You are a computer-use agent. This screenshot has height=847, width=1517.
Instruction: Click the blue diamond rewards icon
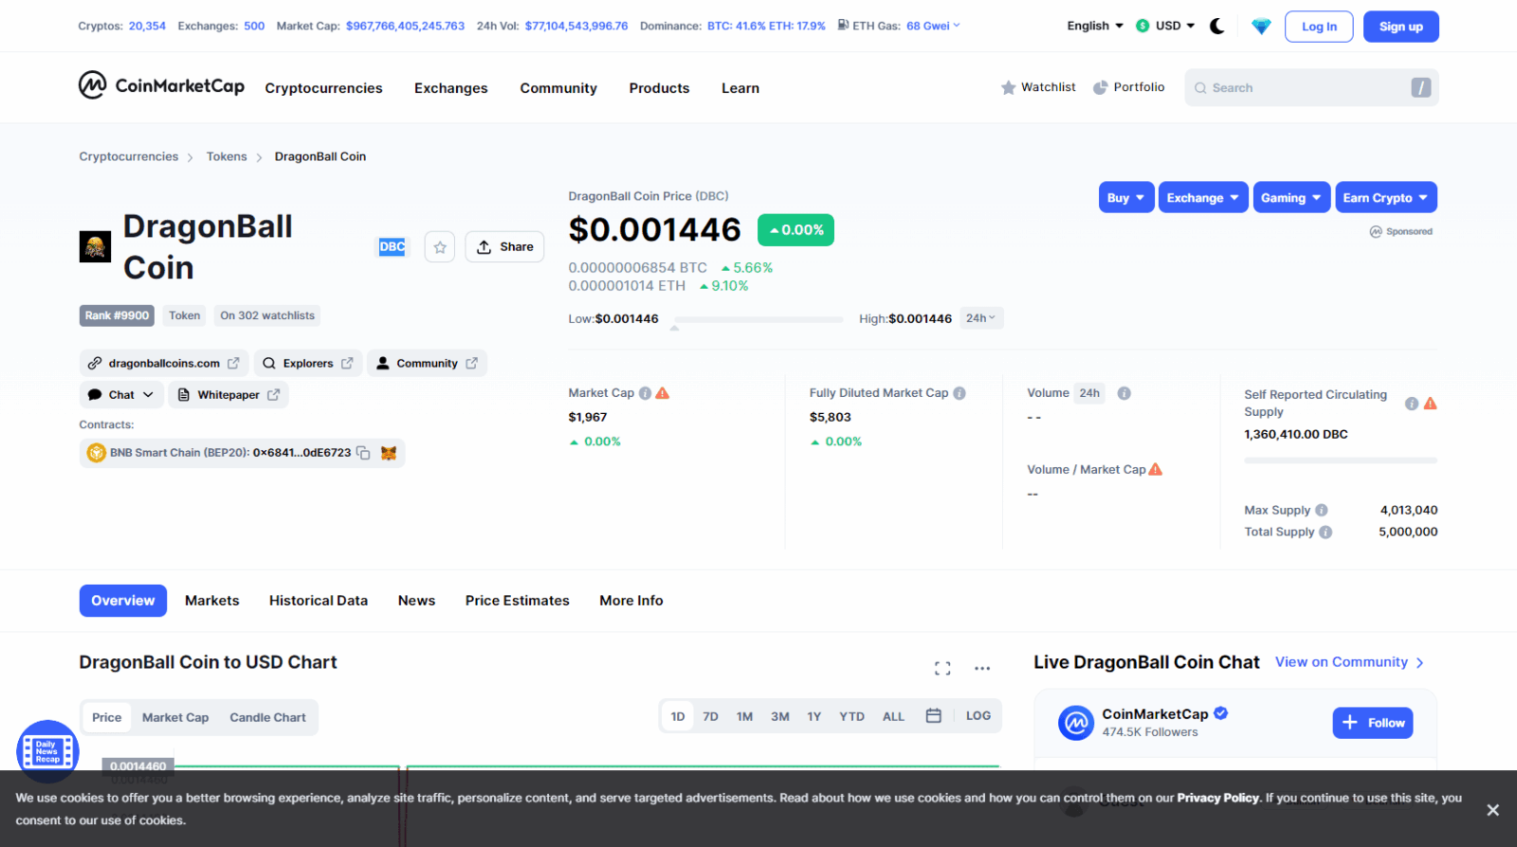[1261, 27]
